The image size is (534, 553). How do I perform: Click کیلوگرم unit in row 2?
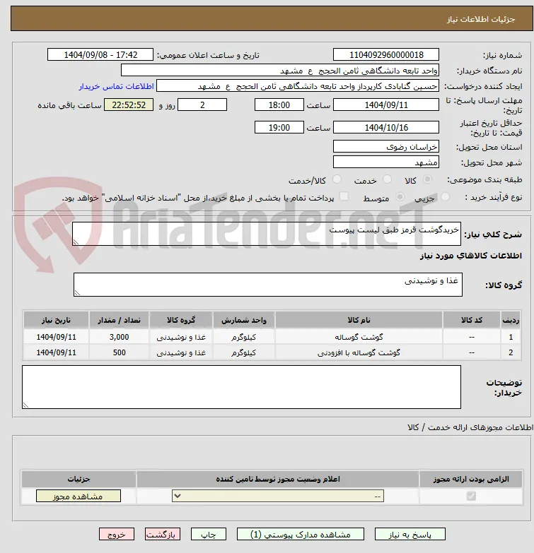pos(244,352)
